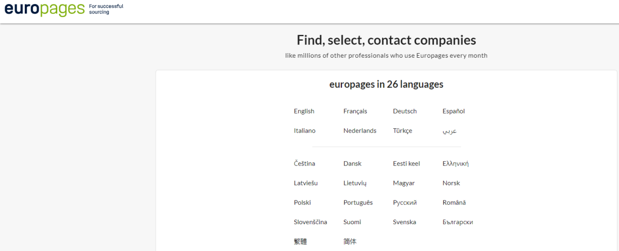Choose Norsk language

(x=451, y=183)
